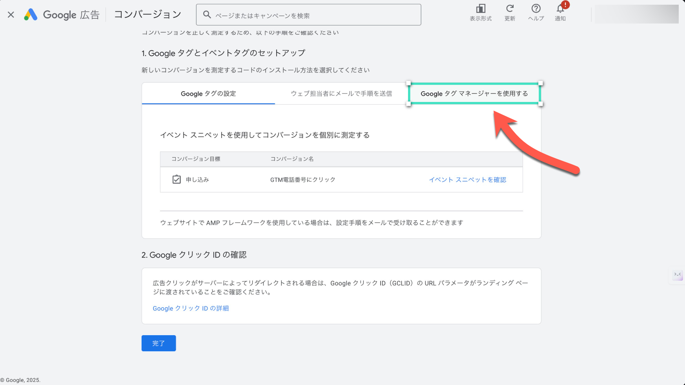Click the GTM電話番号にクリック conversion name
This screenshot has height=385, width=685.
coord(302,180)
